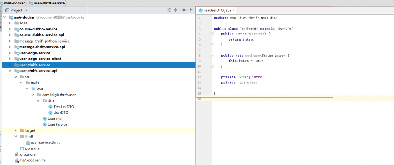Switch to TeacherDTO.java editor tab

(217, 10)
